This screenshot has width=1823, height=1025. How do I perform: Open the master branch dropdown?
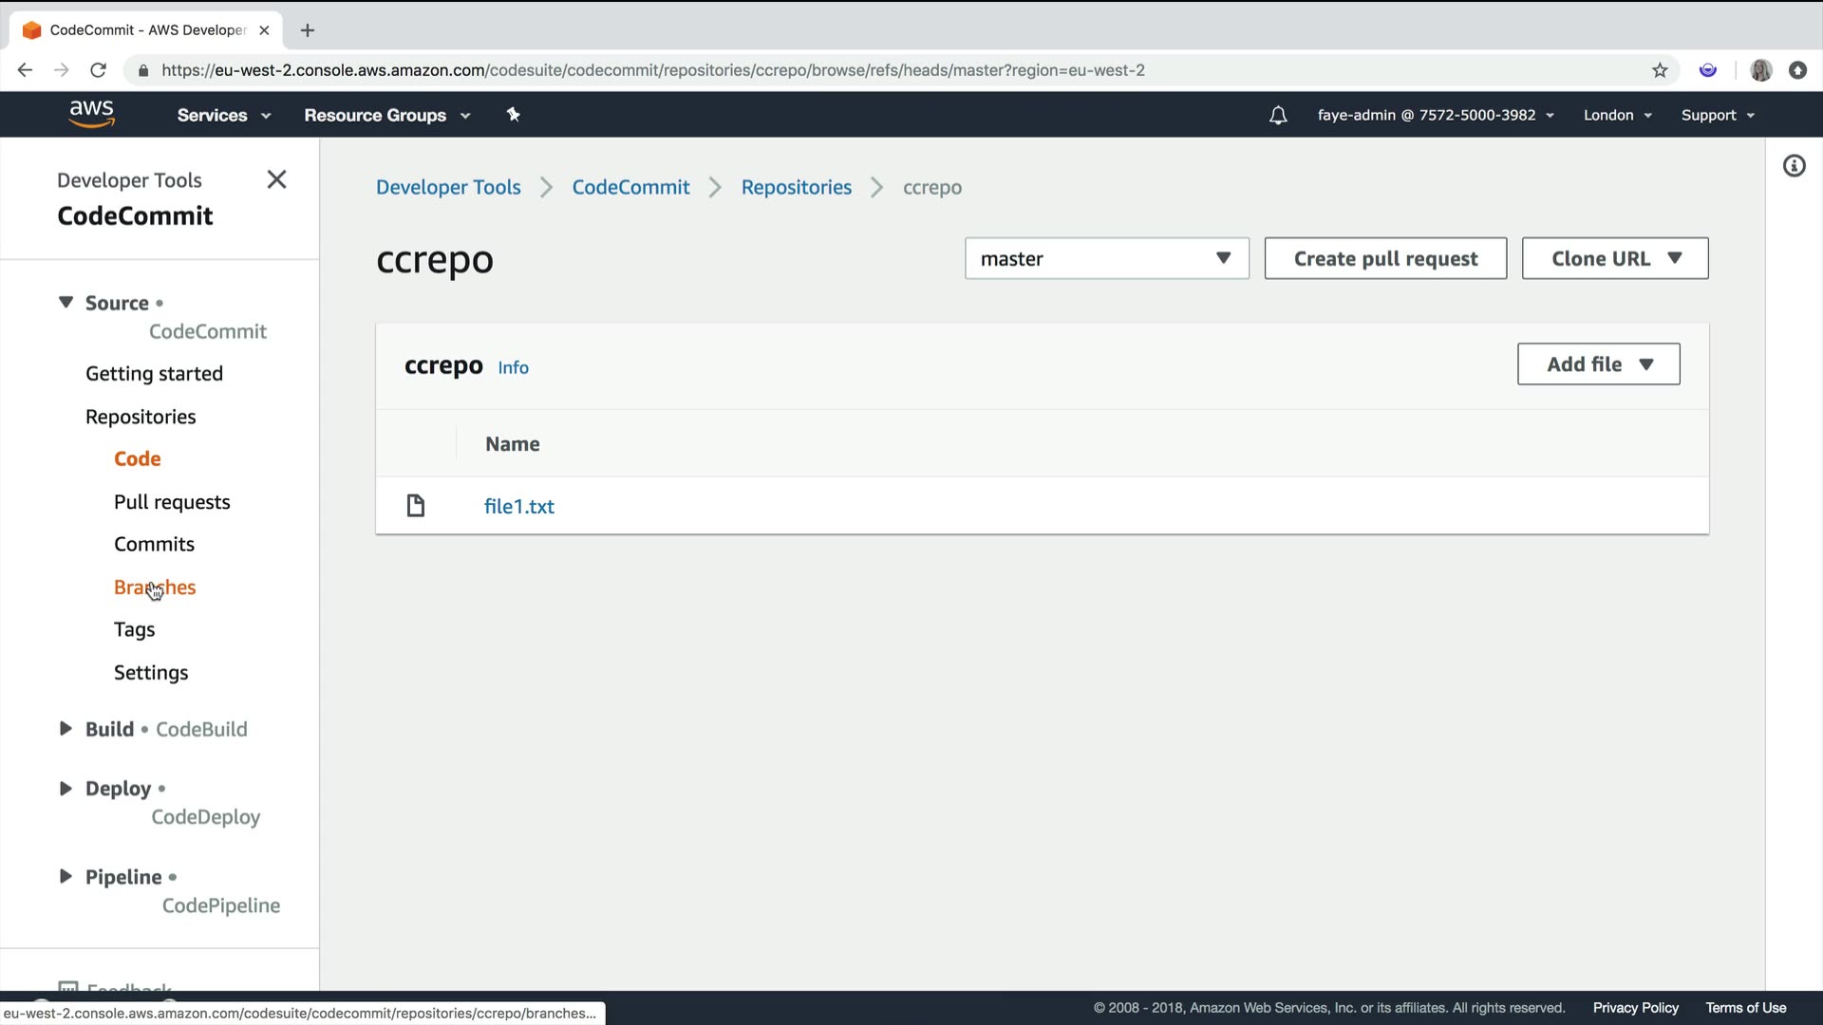1106,258
